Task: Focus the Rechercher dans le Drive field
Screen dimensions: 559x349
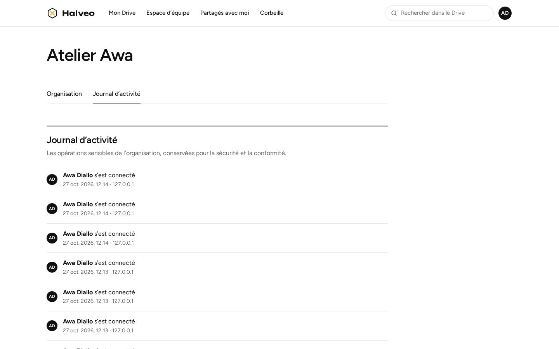Action: 439,13
